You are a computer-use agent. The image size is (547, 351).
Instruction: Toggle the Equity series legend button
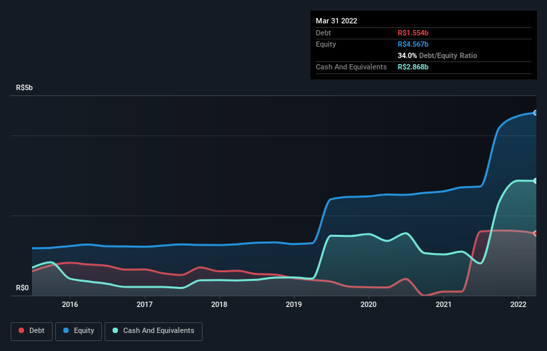[79, 331]
